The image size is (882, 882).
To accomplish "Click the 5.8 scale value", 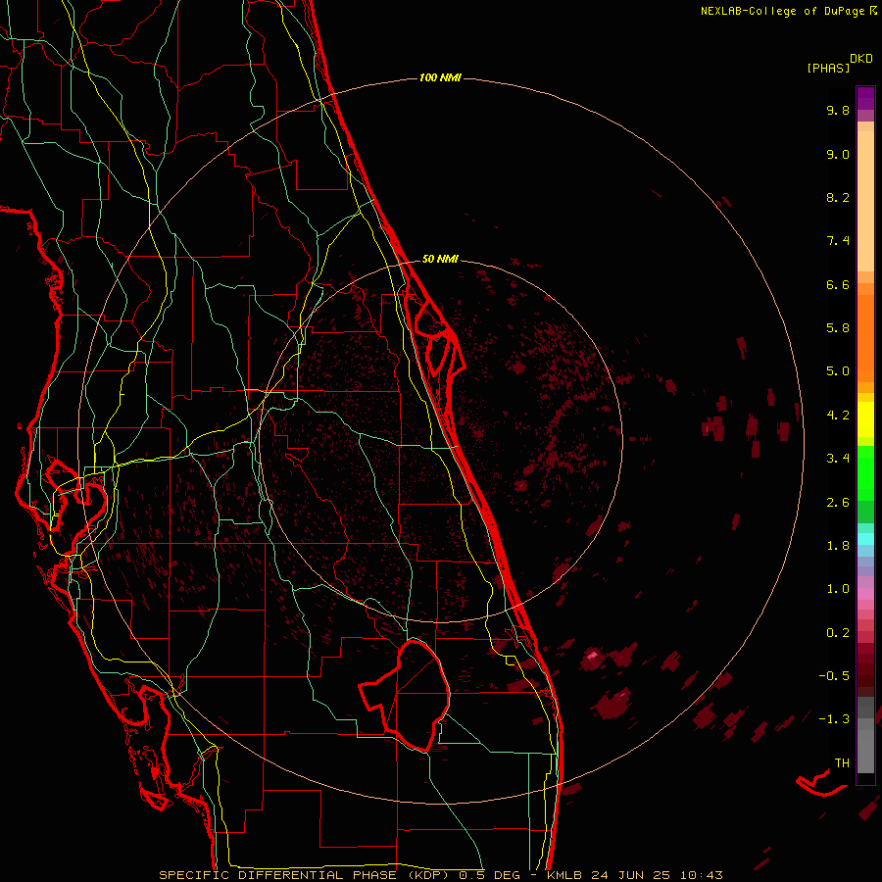I will [838, 328].
